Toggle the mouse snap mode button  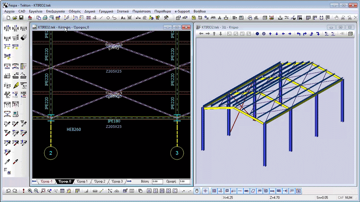point(197,191)
